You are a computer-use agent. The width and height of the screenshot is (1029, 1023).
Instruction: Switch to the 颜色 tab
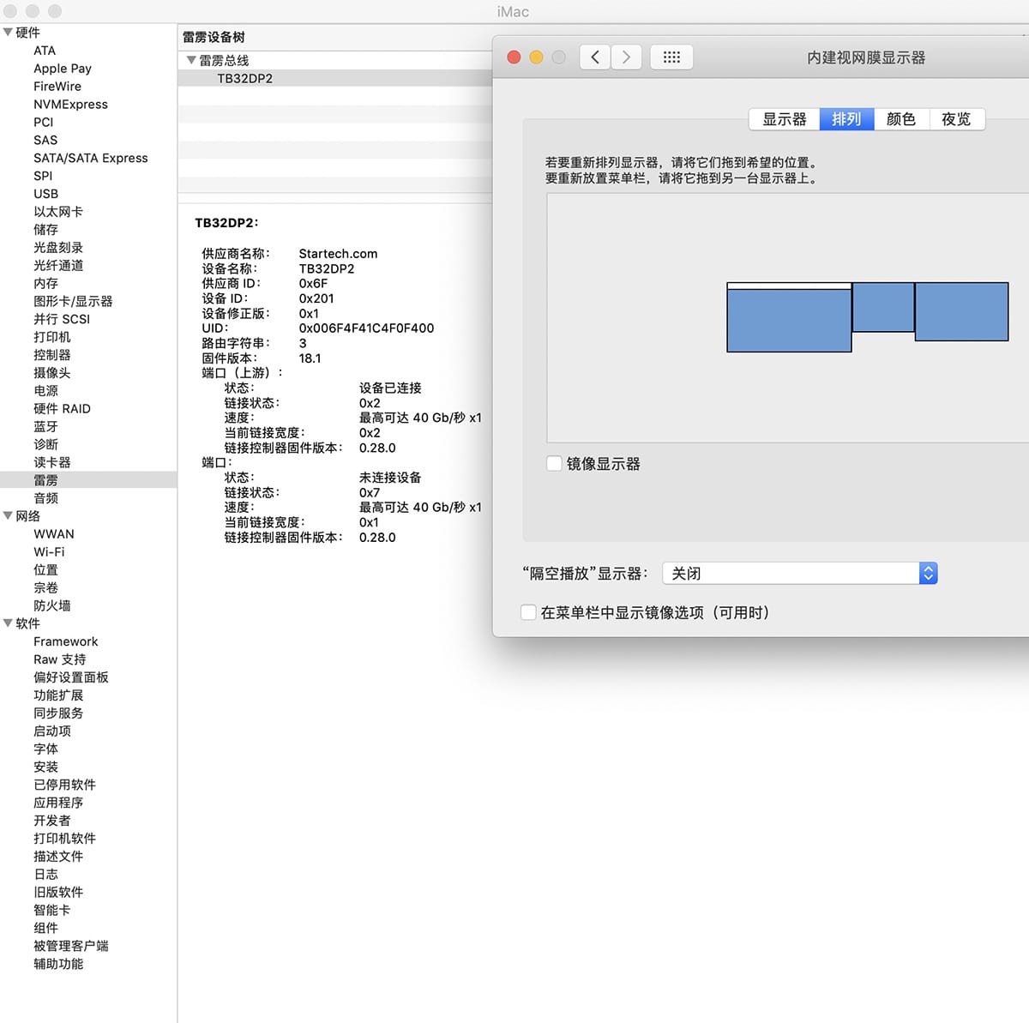tap(901, 119)
